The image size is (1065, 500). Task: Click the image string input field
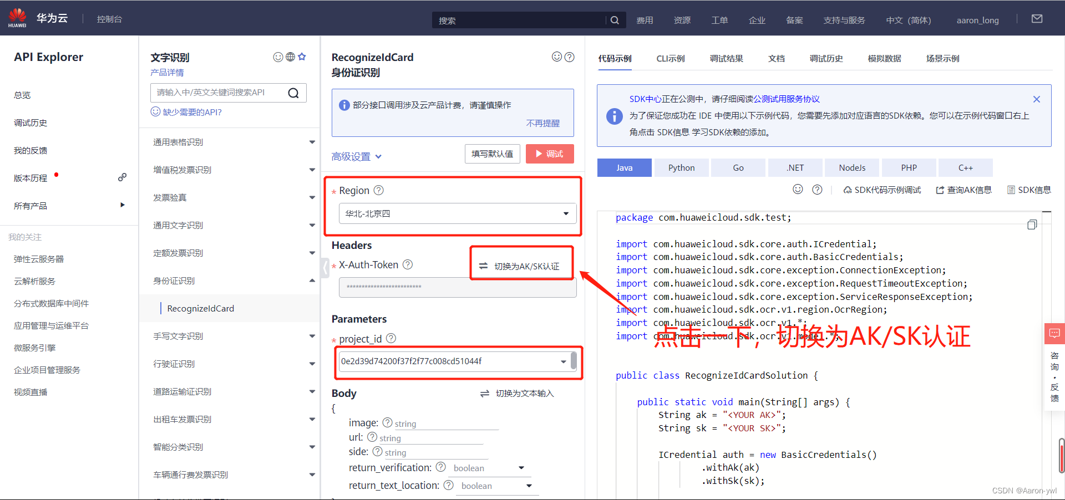tap(446, 424)
